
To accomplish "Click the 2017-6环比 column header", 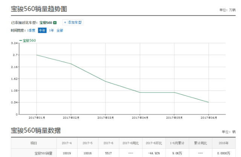I will point(154,143).
